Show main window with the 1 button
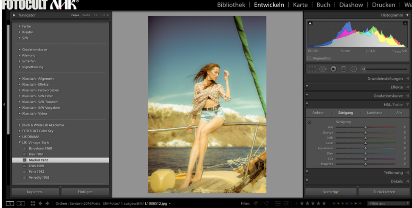Image resolution: width=412 pixels, height=208 pixels. click(10, 203)
